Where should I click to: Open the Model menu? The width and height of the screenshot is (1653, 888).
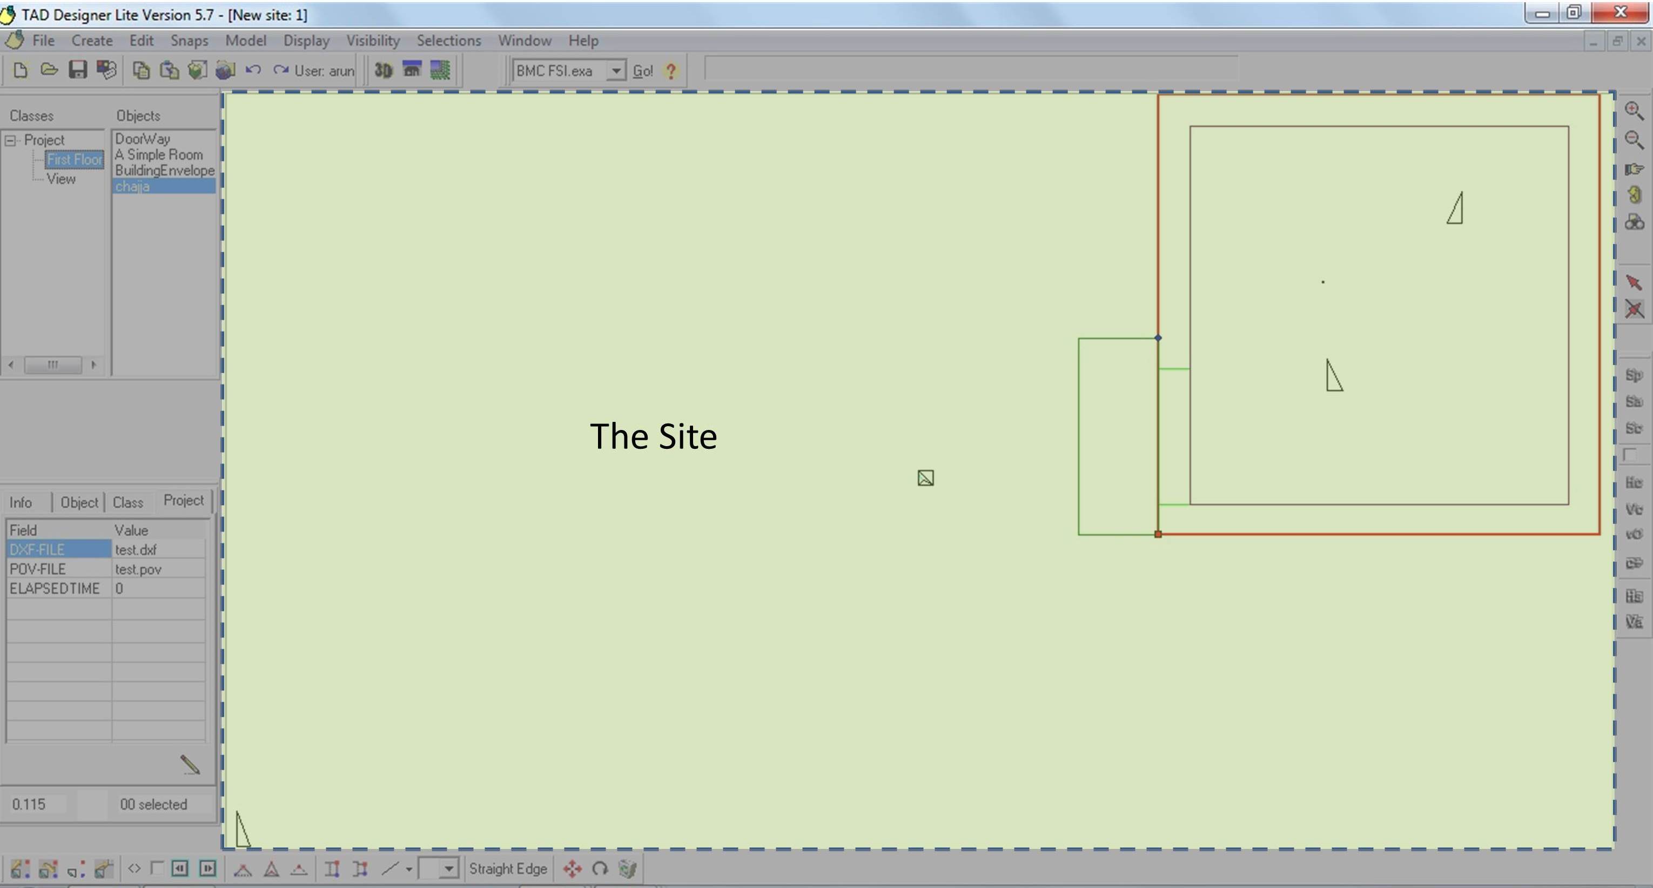tap(245, 41)
